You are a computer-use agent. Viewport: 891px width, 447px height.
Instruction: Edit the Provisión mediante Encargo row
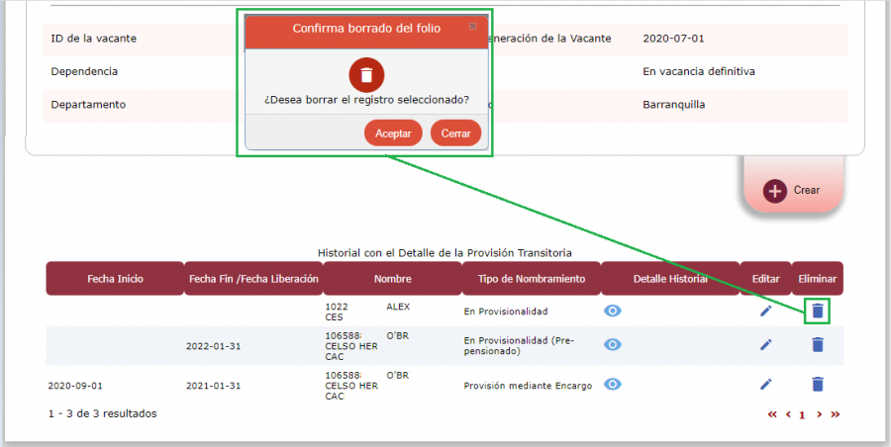tap(765, 384)
